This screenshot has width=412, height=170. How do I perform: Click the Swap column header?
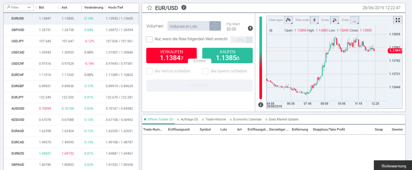pyautogui.click(x=379, y=129)
